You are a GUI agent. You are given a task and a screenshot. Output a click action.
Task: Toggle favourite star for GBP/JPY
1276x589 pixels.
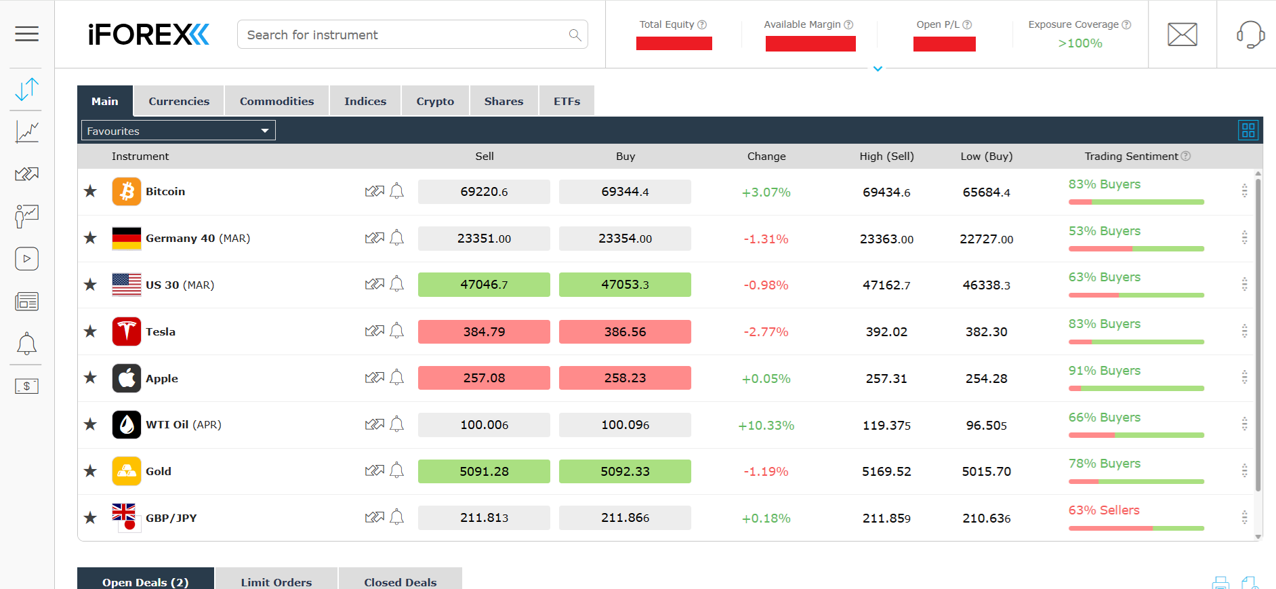click(90, 517)
